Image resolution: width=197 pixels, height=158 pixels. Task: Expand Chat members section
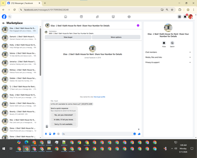(x=168, y=52)
